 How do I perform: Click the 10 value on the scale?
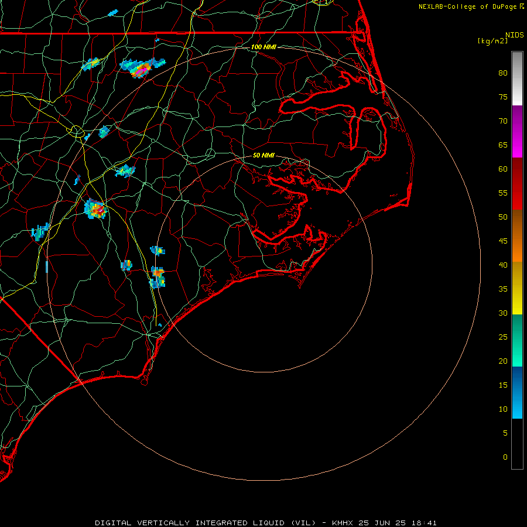pyautogui.click(x=503, y=409)
